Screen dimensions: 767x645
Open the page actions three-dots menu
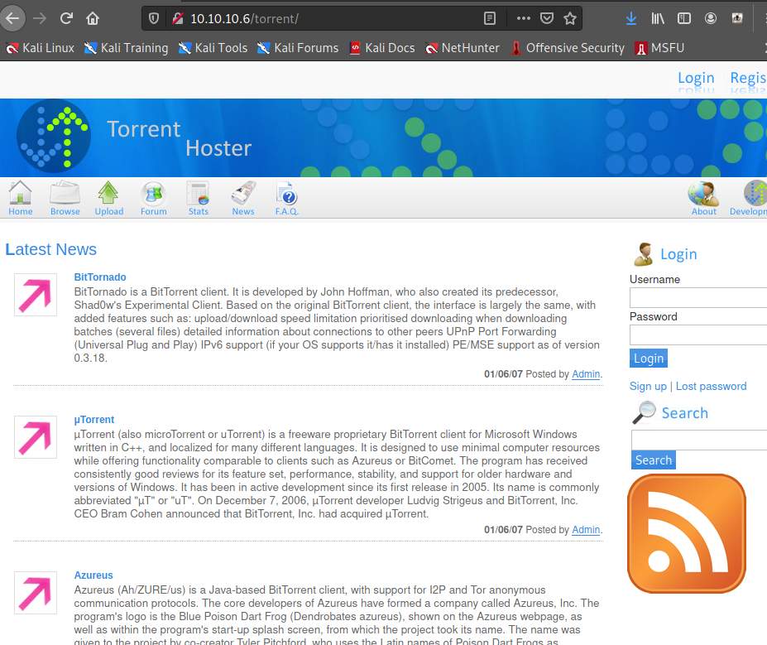click(x=524, y=18)
